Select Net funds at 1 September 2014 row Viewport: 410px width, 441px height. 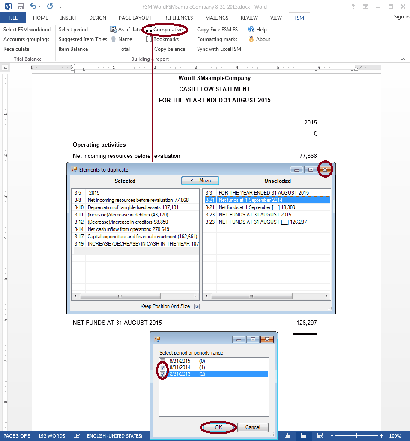point(267,200)
